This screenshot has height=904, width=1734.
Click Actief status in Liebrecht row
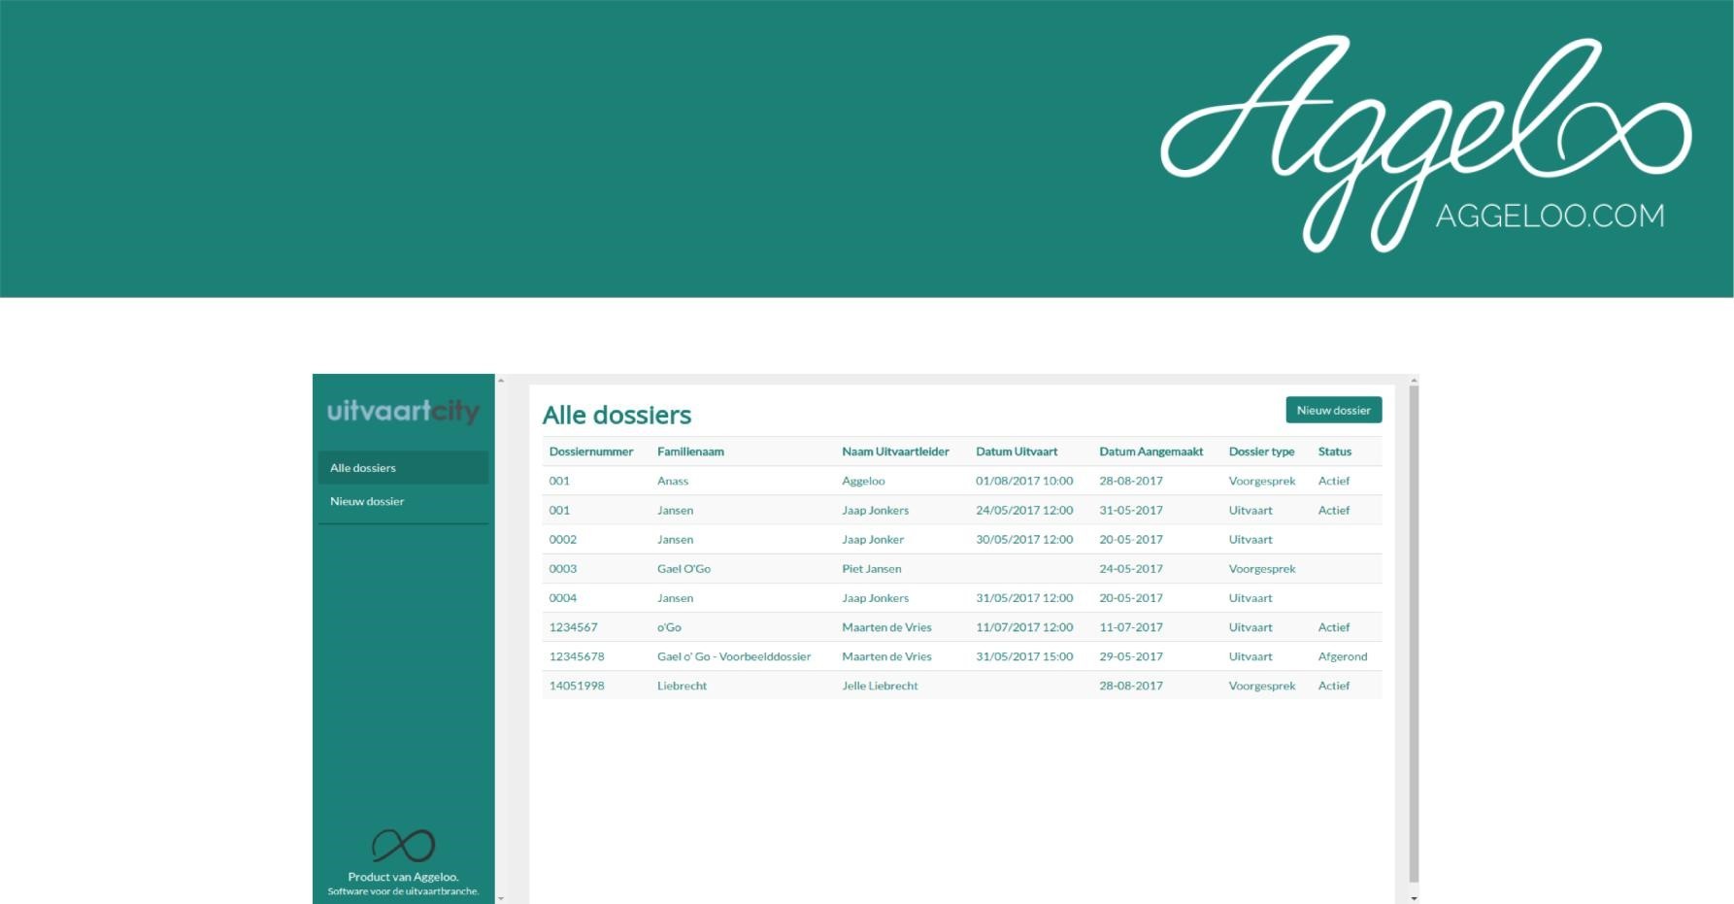click(1333, 686)
